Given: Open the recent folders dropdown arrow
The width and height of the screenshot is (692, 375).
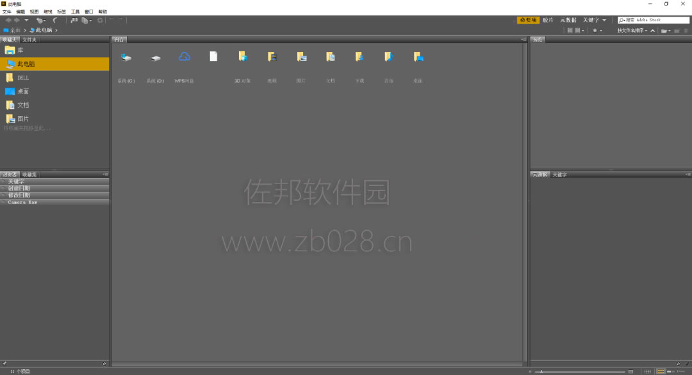Looking at the screenshot, I should pos(26,21).
